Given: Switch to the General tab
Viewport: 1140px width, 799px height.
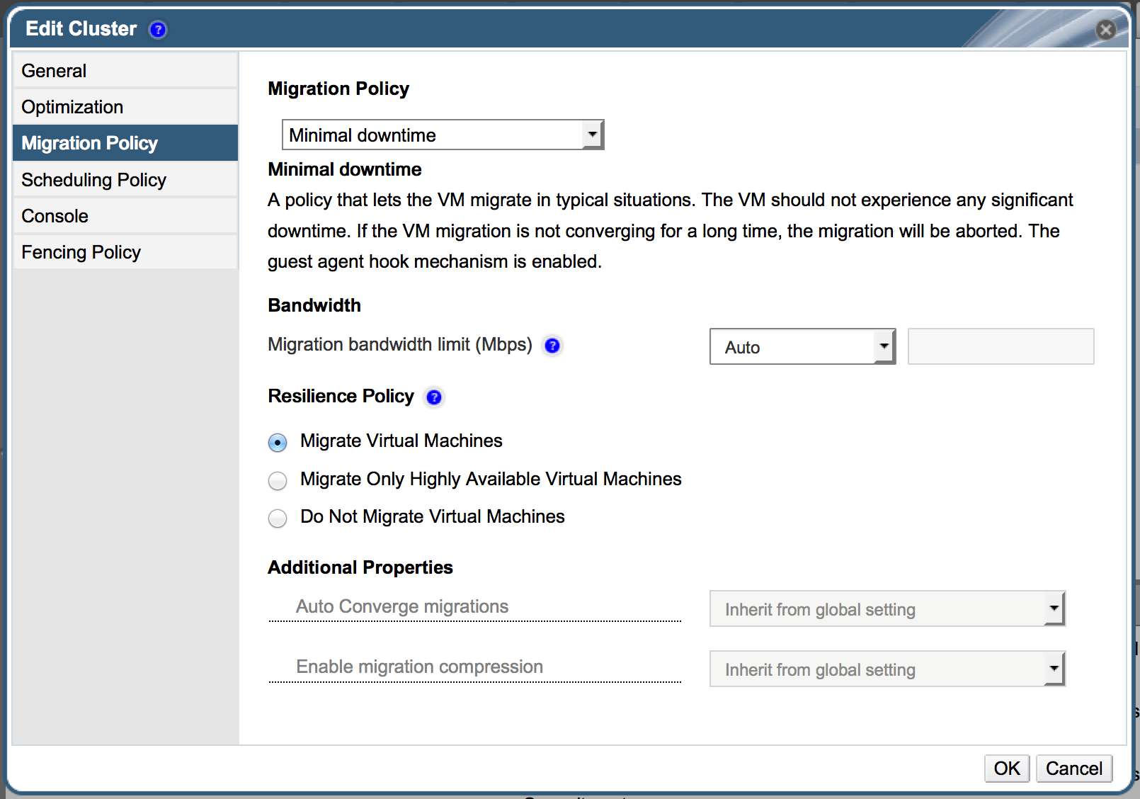Looking at the screenshot, I should pos(125,71).
